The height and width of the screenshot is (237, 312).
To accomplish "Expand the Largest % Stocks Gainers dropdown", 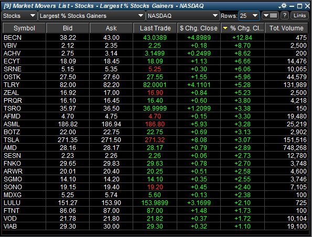I will click(x=92, y=16).
